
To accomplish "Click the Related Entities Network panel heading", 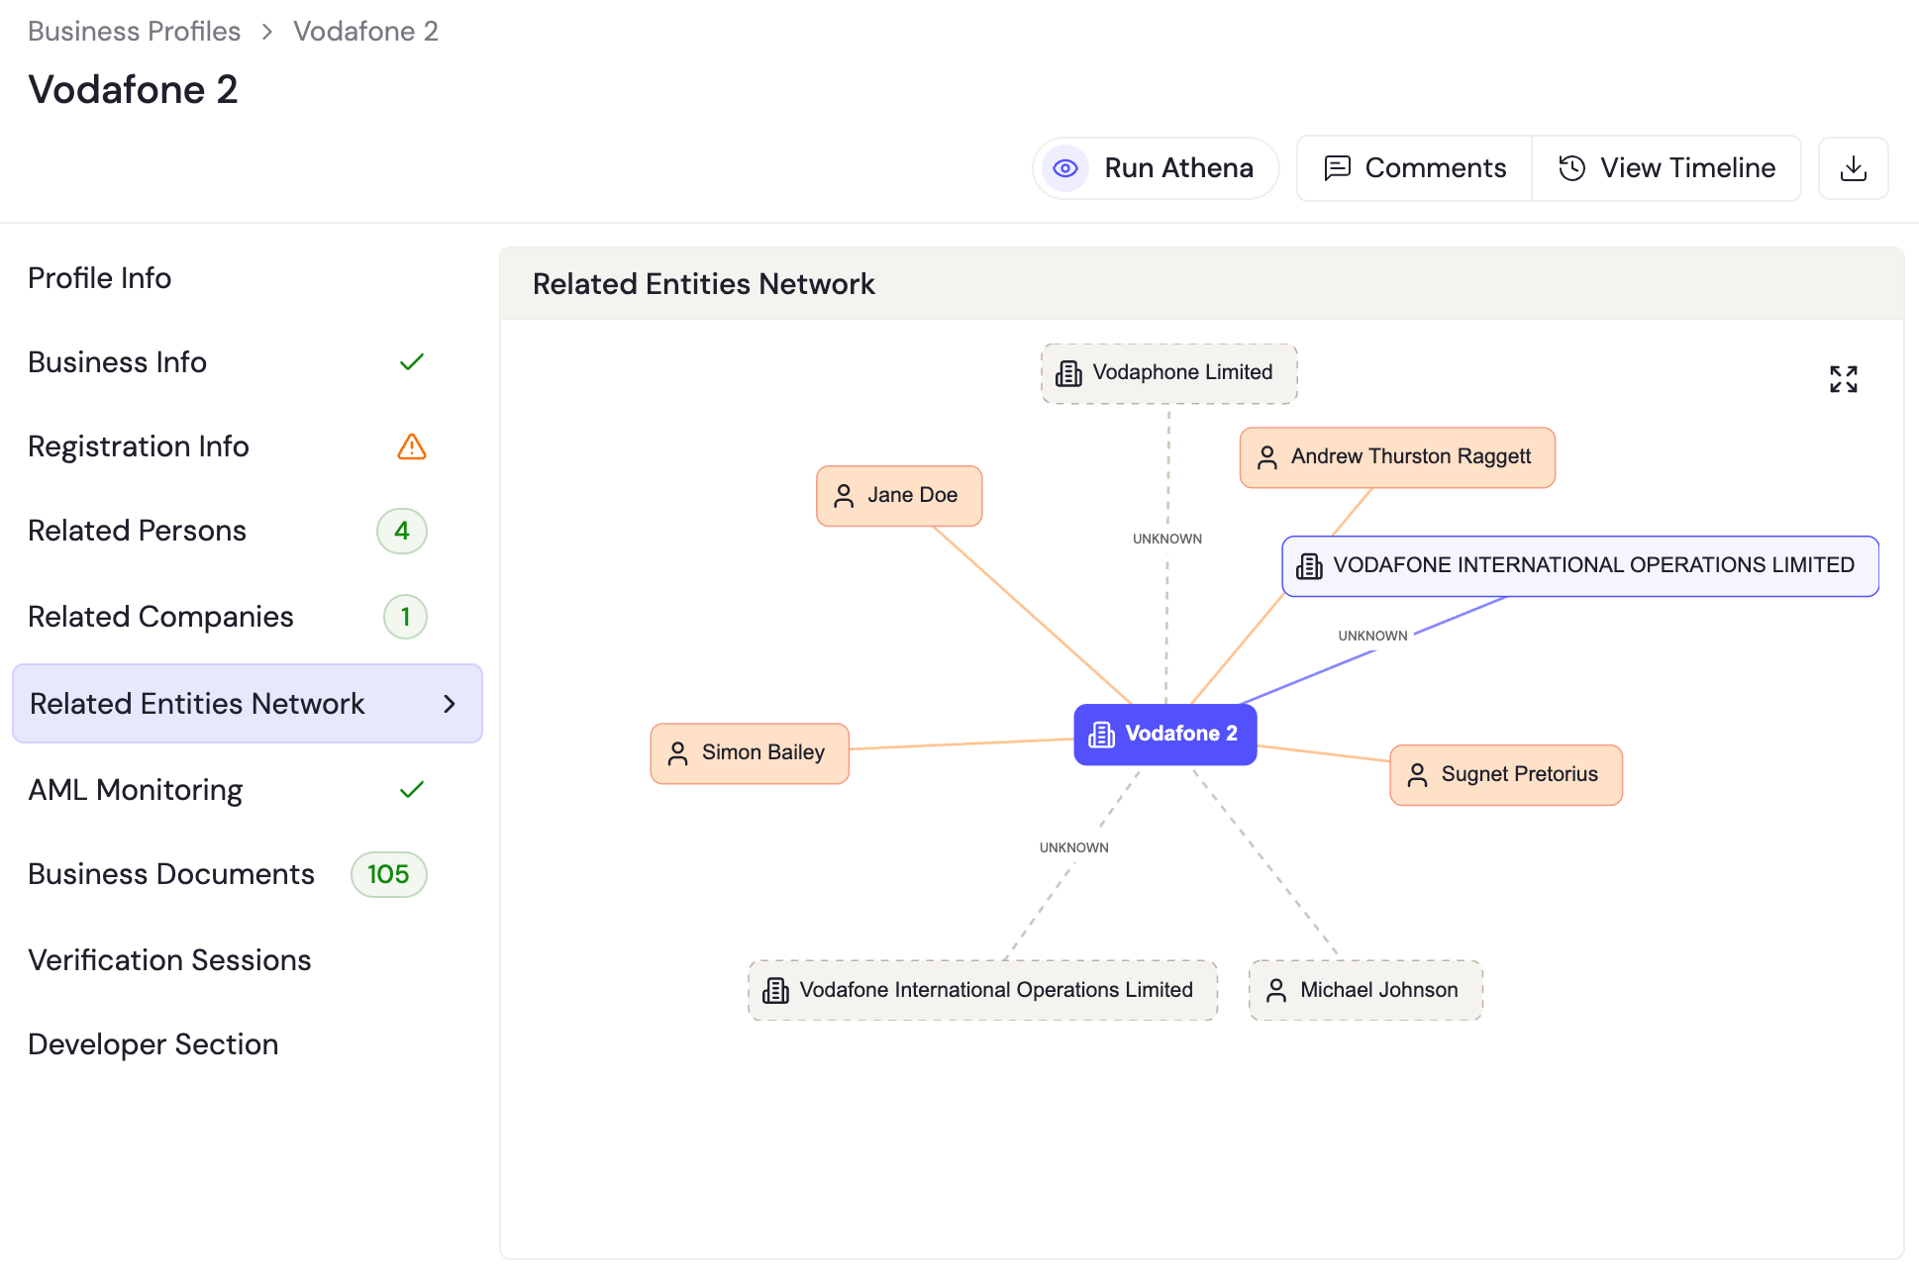I will pyautogui.click(x=703, y=284).
